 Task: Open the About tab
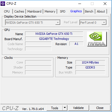101,11
